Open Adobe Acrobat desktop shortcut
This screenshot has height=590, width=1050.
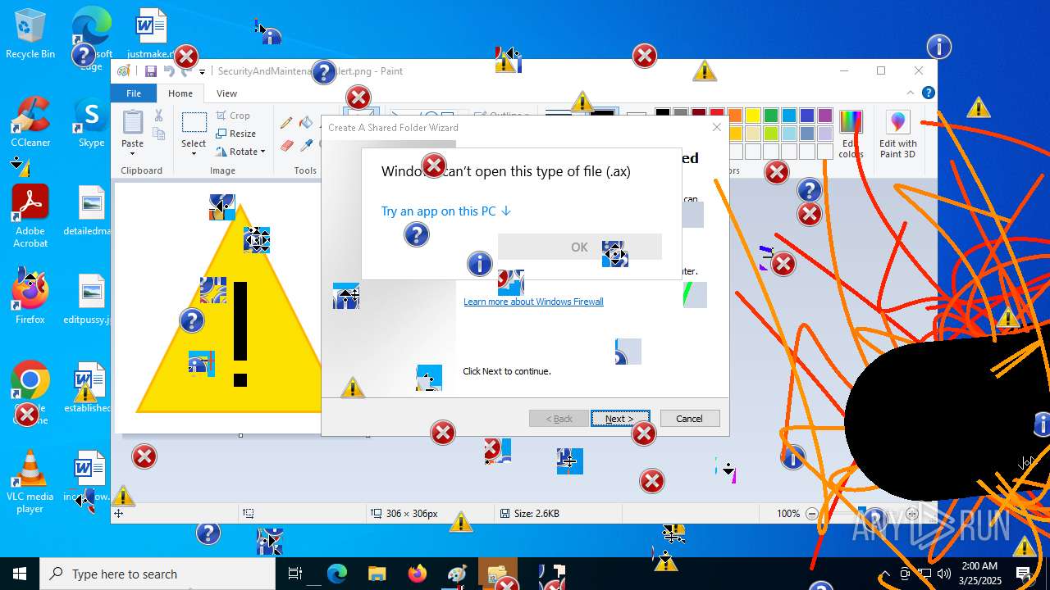pyautogui.click(x=30, y=216)
